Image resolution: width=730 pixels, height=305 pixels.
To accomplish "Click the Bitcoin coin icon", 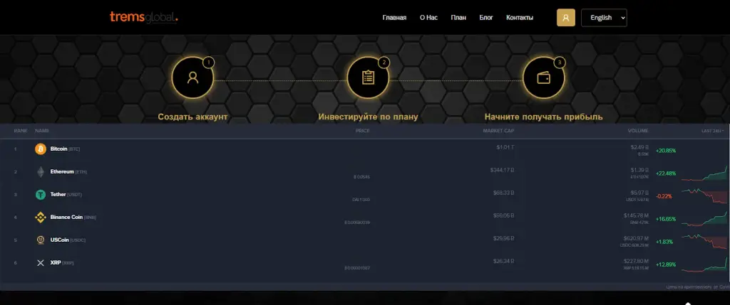I will click(41, 149).
